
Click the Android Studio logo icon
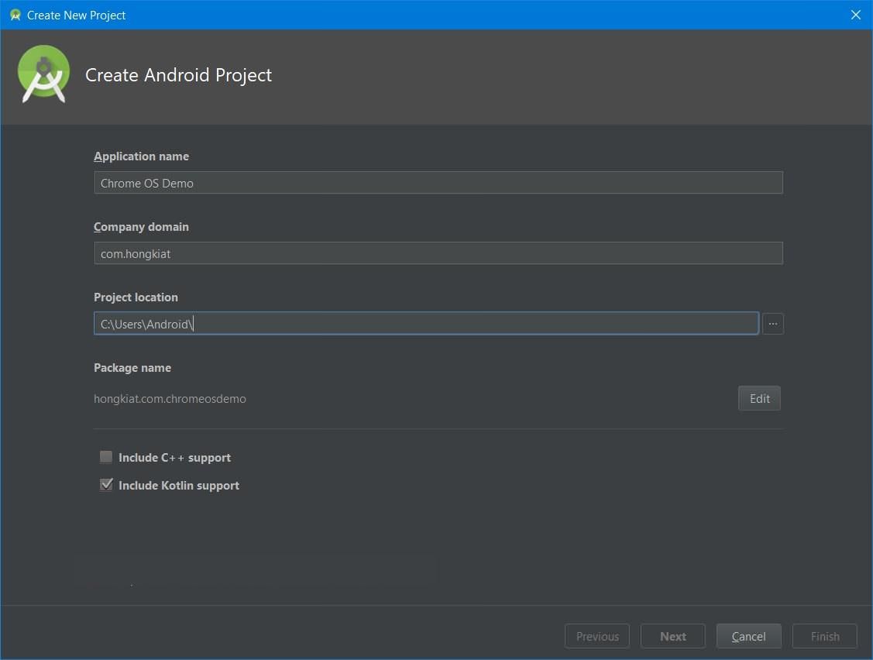coord(43,74)
